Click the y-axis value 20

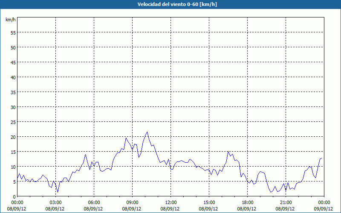13,137
